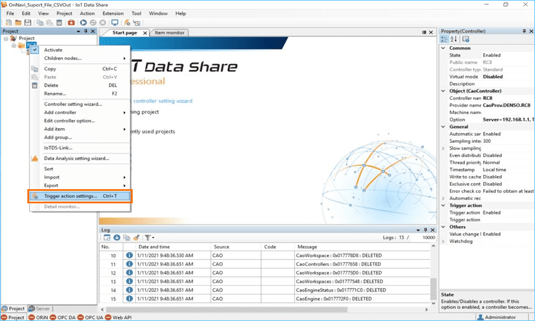Open the Project panel options dropdown arrow
Viewport: 535px width, 321px height.
pos(79,31)
